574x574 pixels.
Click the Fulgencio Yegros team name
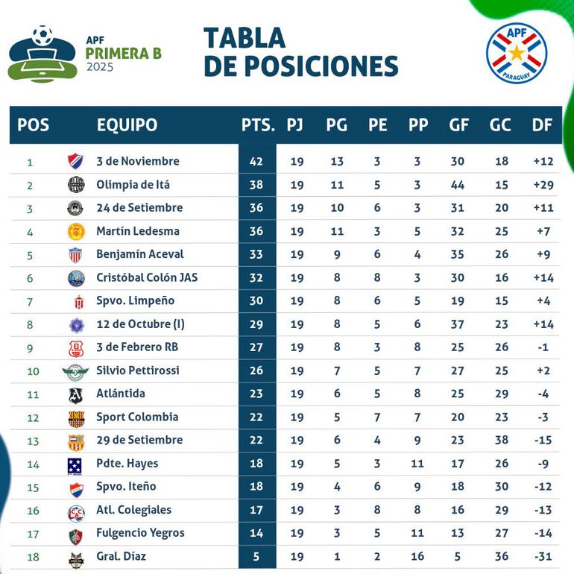click(140, 532)
